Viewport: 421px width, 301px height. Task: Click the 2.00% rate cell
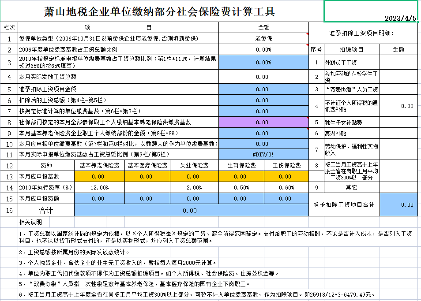click(x=194, y=188)
